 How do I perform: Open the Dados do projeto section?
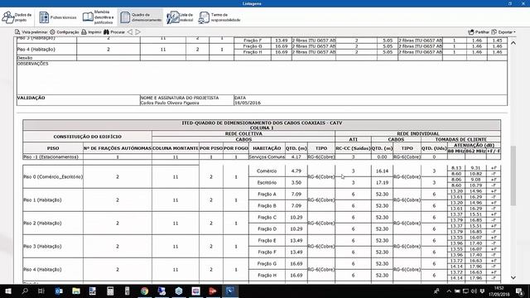pyautogui.click(x=17, y=17)
